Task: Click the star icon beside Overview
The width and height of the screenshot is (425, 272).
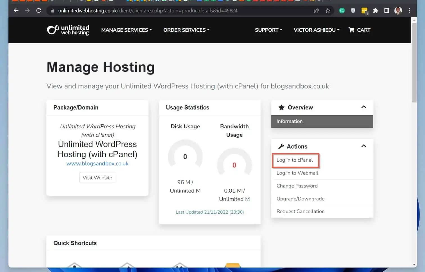Action: click(281, 108)
